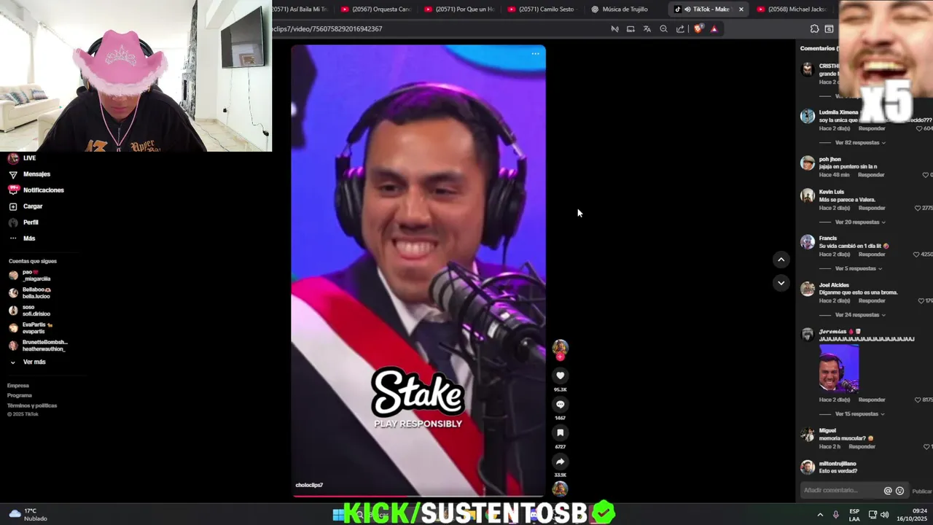Save video with the bookmark icon

click(560, 433)
